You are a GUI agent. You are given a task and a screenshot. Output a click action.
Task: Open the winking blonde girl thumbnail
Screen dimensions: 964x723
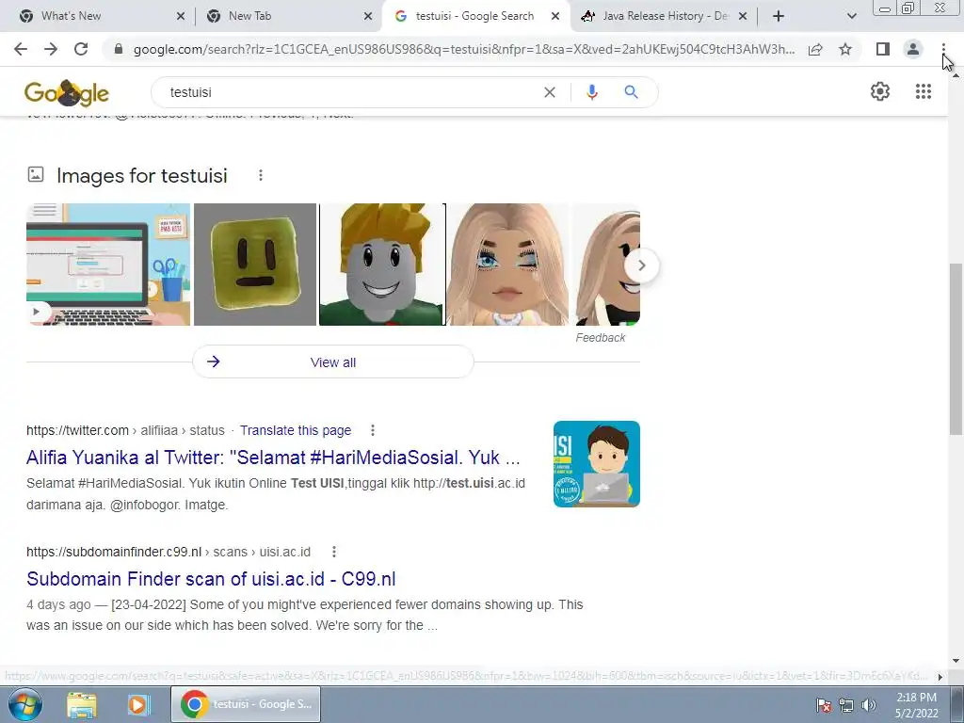(x=507, y=265)
